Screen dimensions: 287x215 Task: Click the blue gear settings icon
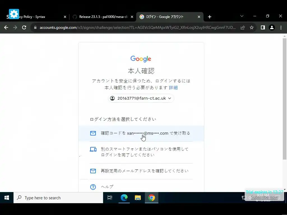point(14,14)
